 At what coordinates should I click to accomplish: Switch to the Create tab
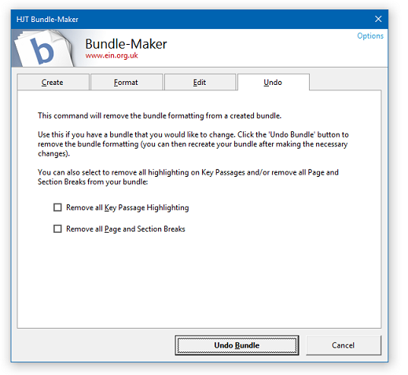(x=53, y=83)
